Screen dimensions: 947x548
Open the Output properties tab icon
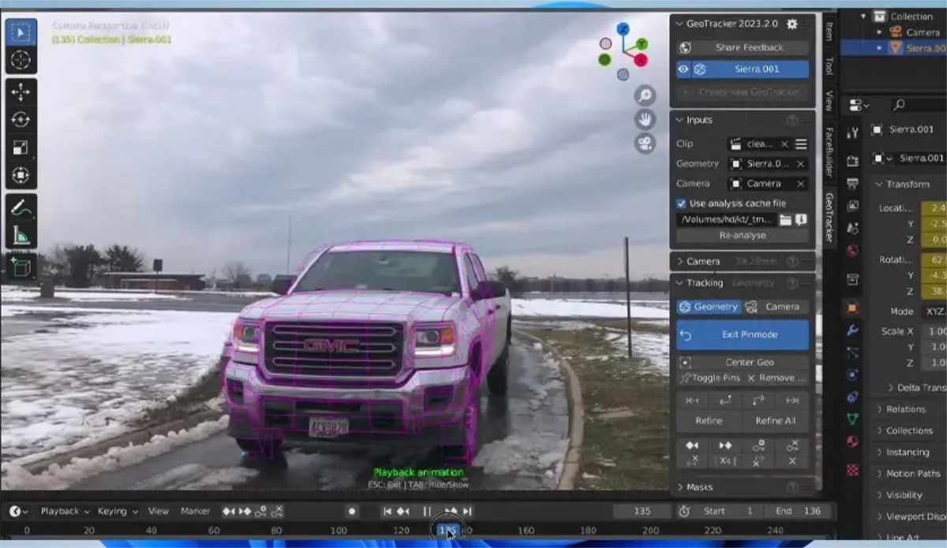(852, 184)
